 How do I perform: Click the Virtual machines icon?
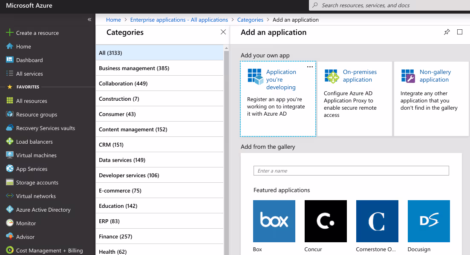9,155
